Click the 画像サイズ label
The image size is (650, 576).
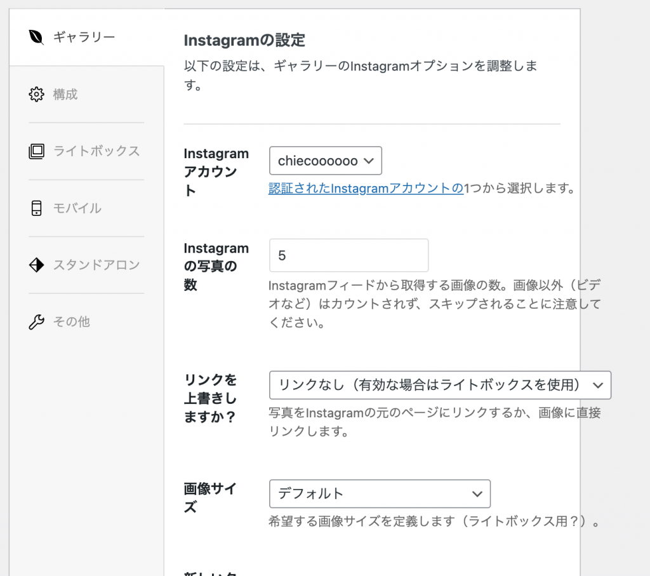tap(211, 498)
